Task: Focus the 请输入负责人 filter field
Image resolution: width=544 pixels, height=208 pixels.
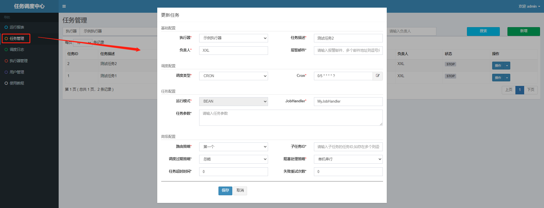Action: point(411,31)
